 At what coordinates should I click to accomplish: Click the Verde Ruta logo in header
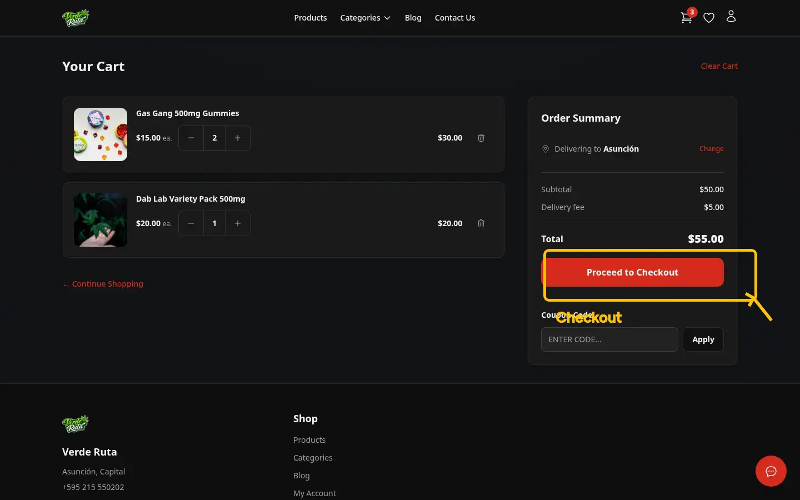tap(76, 18)
